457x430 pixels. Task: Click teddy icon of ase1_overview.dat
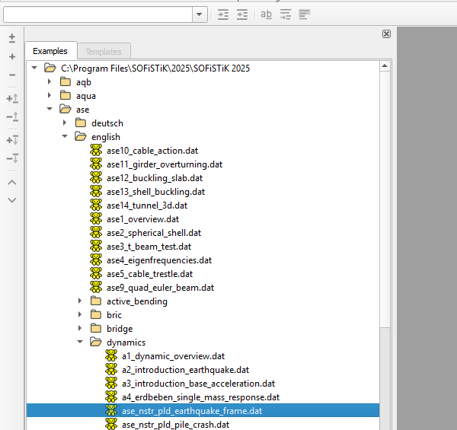pos(96,218)
